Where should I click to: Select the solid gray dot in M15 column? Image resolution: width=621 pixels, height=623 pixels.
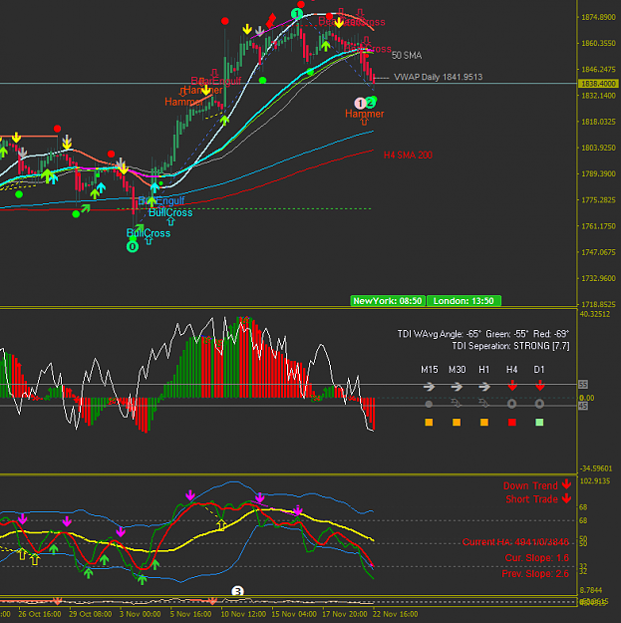point(429,404)
